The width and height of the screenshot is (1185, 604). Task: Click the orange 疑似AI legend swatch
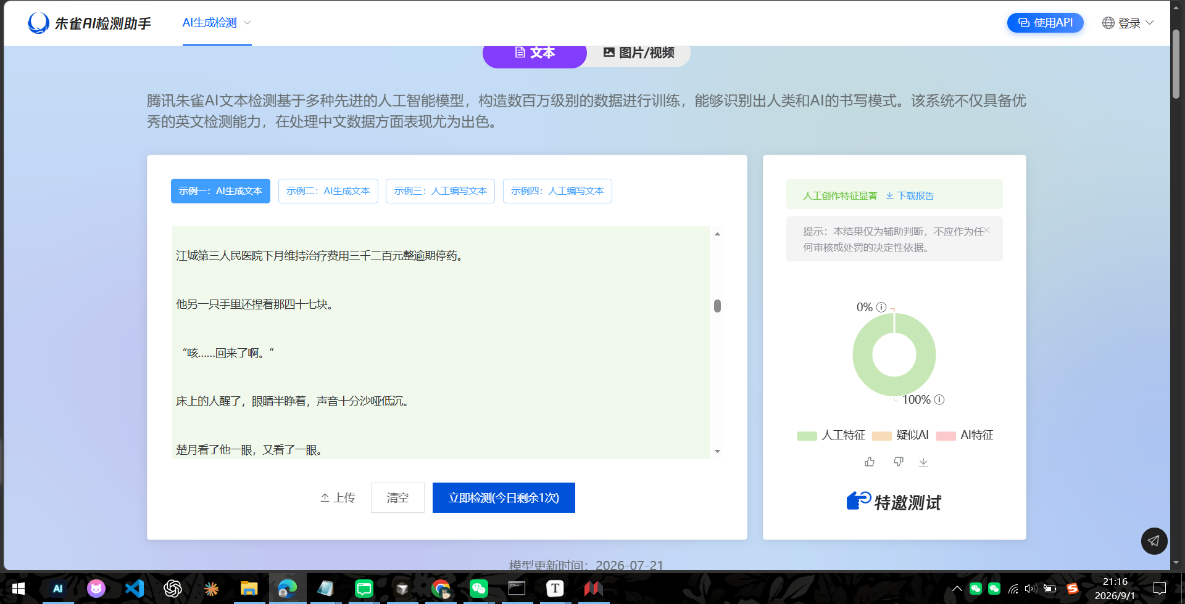tap(881, 436)
